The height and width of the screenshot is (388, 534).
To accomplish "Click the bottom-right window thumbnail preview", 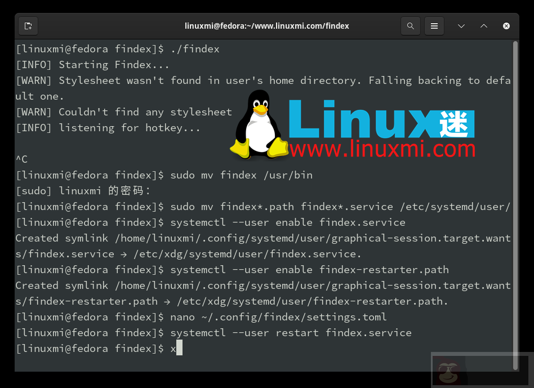I will (482, 370).
